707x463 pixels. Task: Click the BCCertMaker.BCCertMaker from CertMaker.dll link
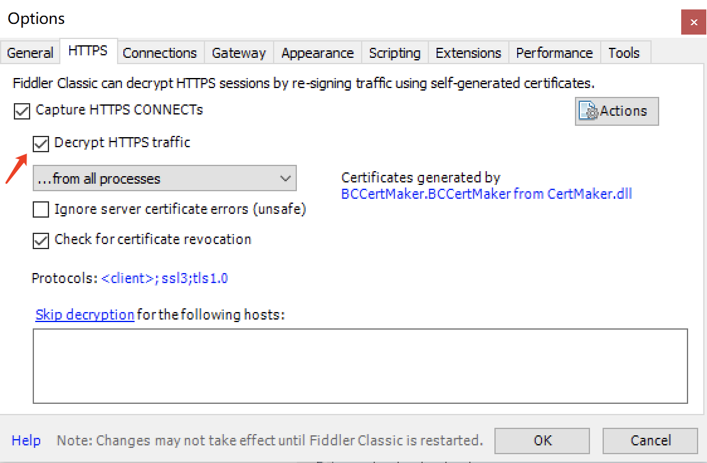[x=486, y=194]
